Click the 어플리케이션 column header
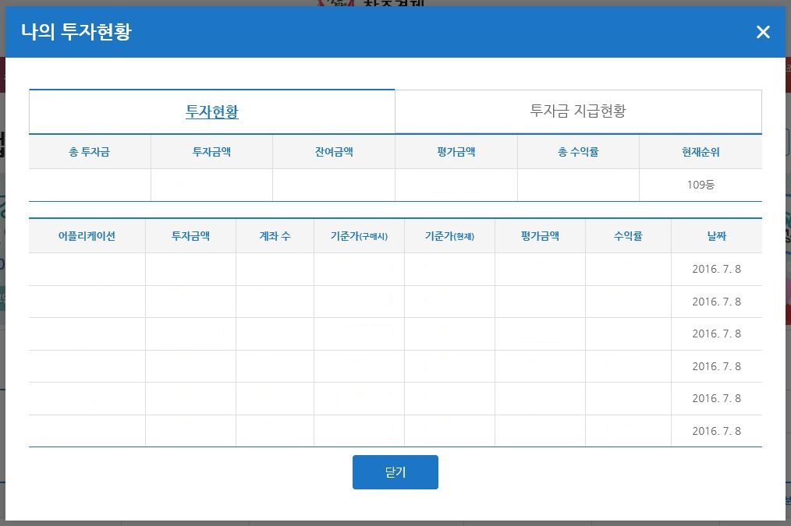 pos(87,236)
